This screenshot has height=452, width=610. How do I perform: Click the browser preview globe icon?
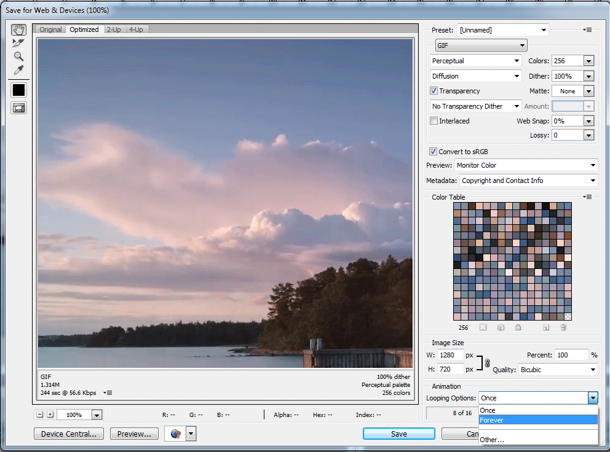176,434
